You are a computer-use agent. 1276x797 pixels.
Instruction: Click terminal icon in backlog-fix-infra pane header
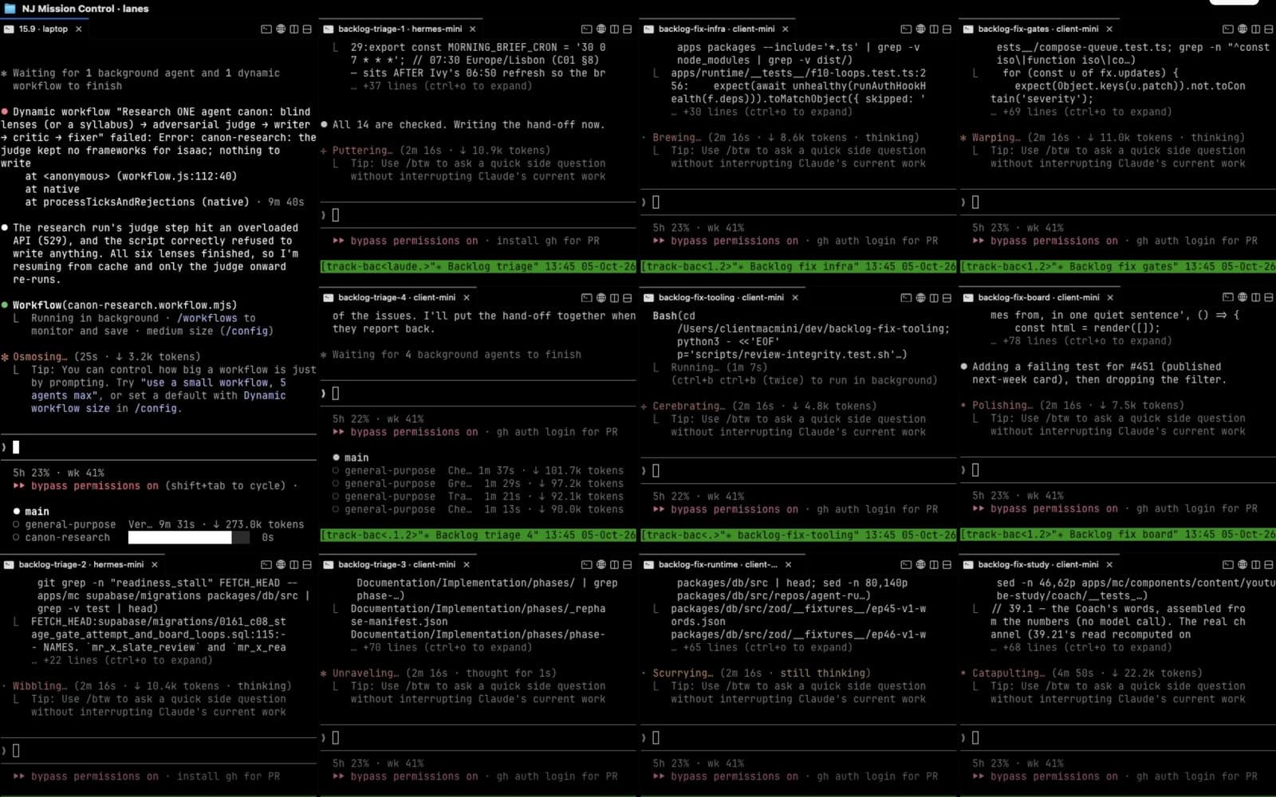(x=906, y=29)
